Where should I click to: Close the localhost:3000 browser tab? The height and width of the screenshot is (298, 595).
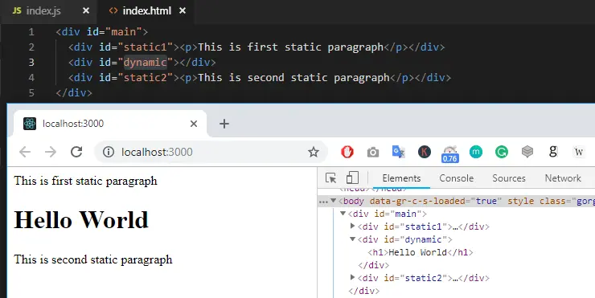pos(194,124)
